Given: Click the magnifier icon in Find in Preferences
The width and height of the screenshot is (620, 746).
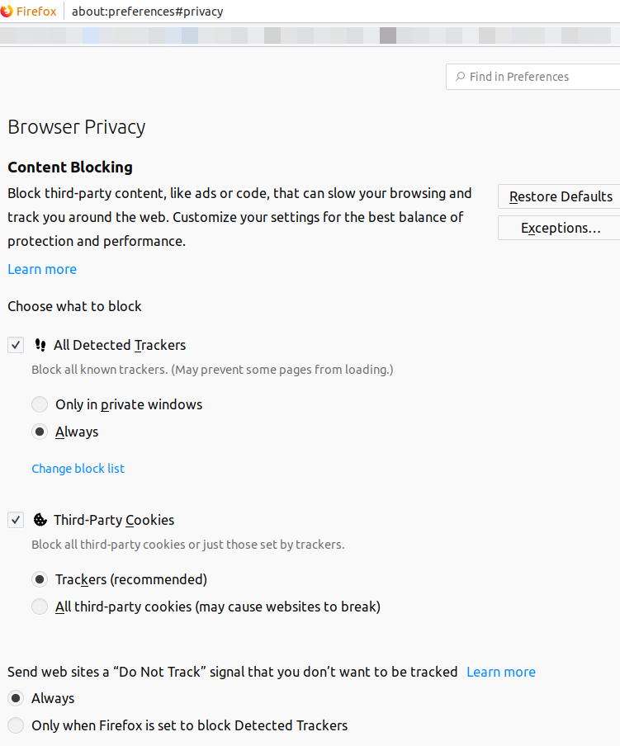Looking at the screenshot, I should tap(460, 77).
